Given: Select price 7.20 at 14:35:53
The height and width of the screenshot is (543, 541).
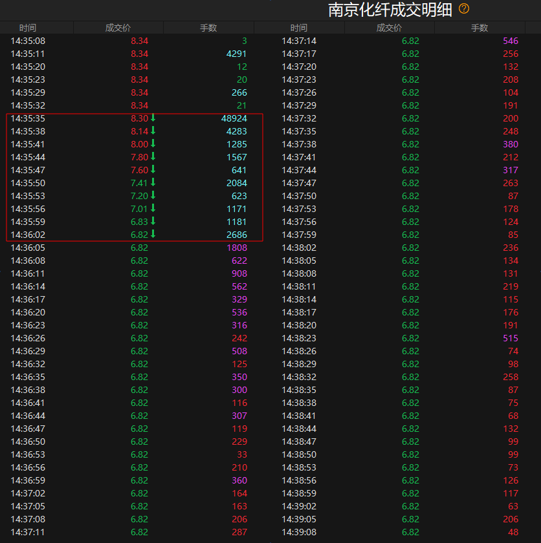Looking at the screenshot, I should click(139, 196).
